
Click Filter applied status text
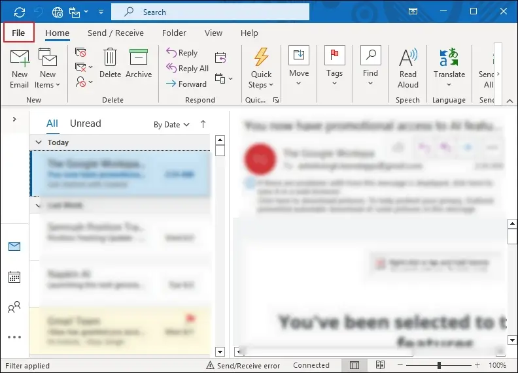point(27,366)
